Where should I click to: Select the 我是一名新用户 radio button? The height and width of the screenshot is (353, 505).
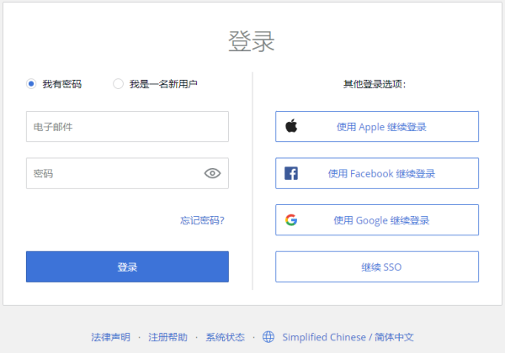(118, 84)
